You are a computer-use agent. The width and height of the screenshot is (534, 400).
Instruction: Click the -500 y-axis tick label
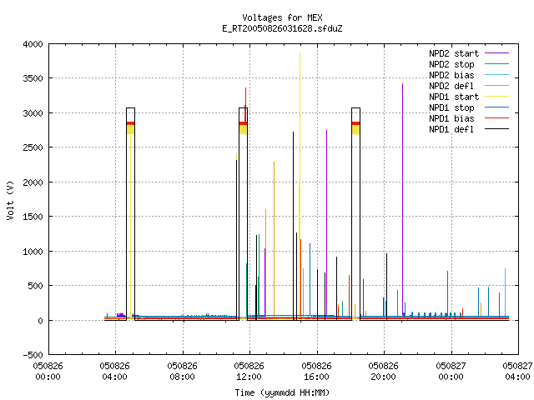[33, 355]
